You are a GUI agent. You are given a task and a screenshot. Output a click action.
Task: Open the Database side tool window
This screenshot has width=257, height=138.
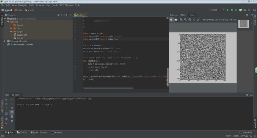tap(255, 20)
